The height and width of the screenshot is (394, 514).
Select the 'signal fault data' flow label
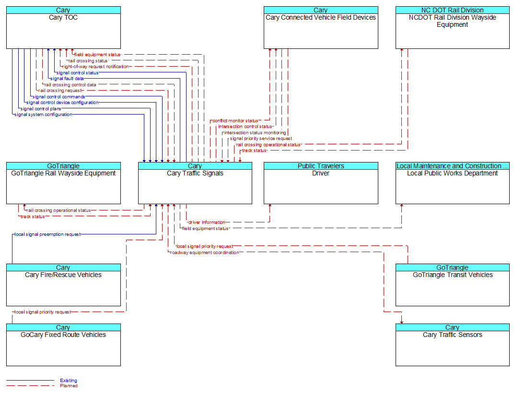[x=67, y=79]
